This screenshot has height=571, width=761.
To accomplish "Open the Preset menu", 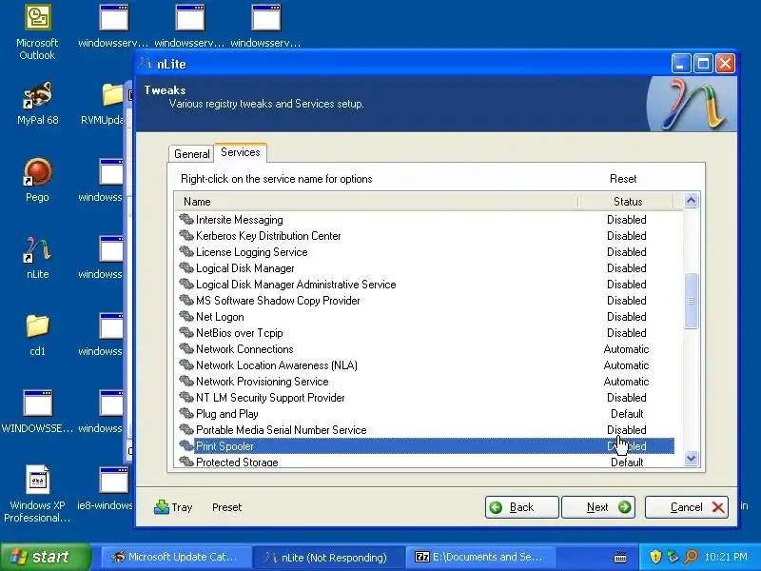I will tap(226, 507).
